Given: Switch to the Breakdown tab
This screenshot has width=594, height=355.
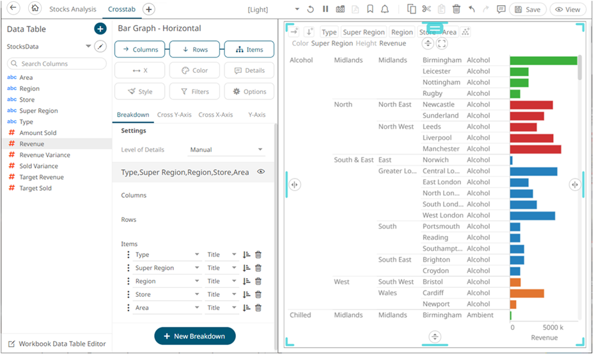Looking at the screenshot, I should [x=133, y=114].
